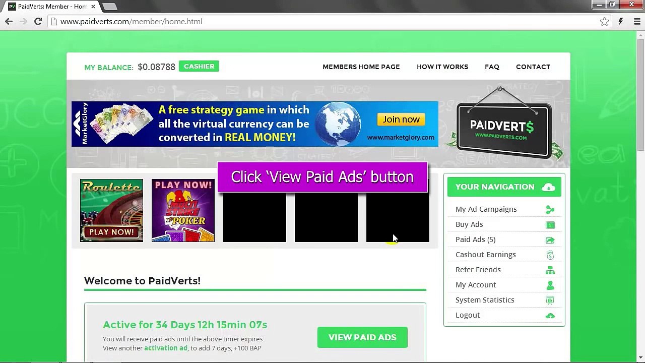Image resolution: width=645 pixels, height=363 pixels.
Task: Click the Your Navigation header
Action: 504,187
